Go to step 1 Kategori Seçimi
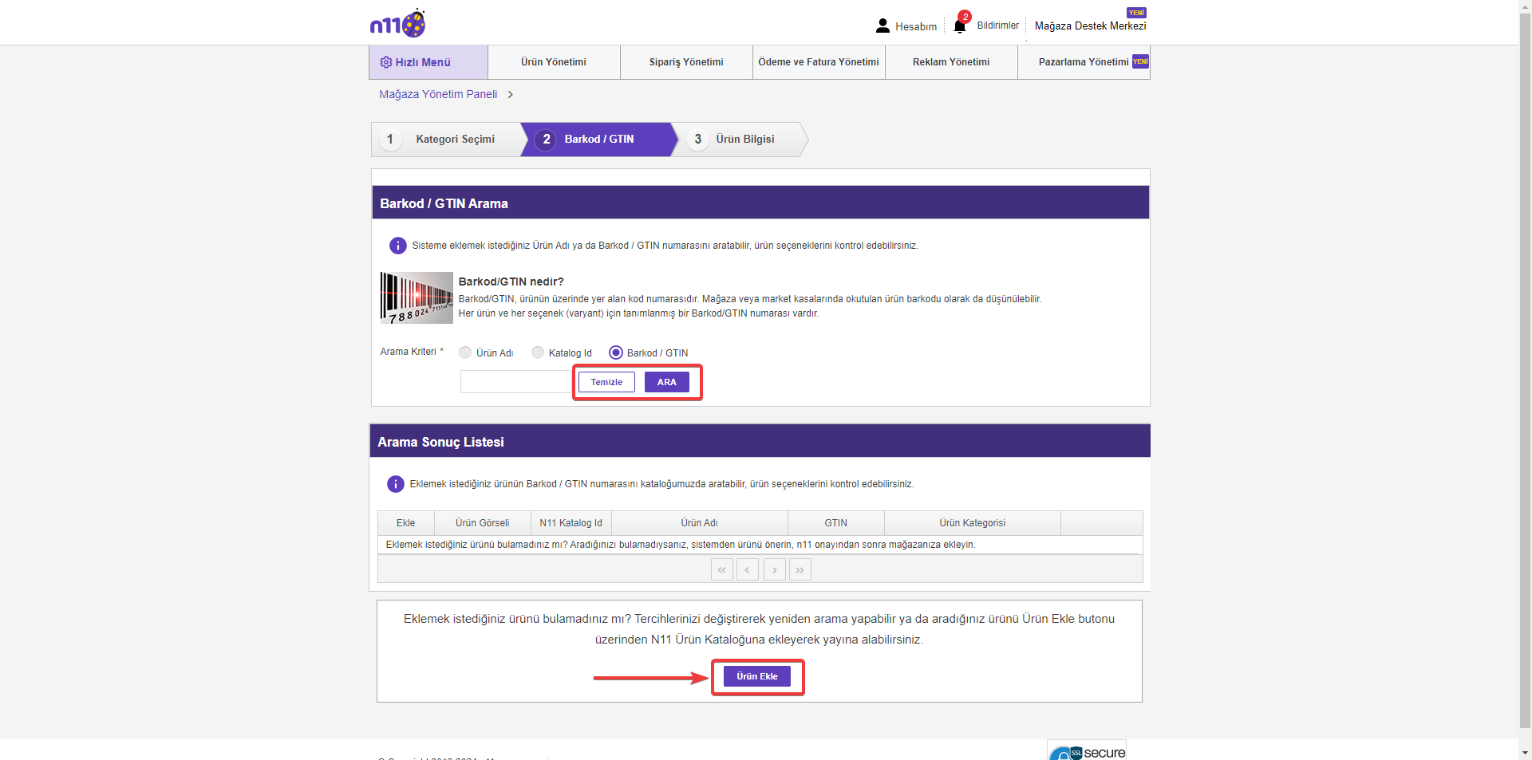 [x=447, y=140]
